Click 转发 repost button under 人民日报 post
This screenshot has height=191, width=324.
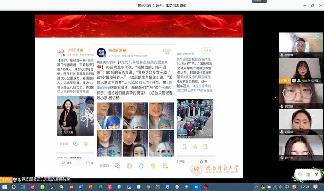(67, 163)
